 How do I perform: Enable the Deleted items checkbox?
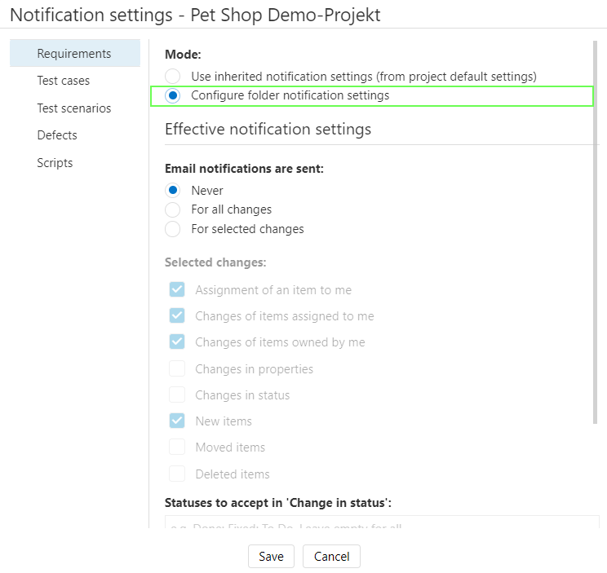[x=177, y=474]
